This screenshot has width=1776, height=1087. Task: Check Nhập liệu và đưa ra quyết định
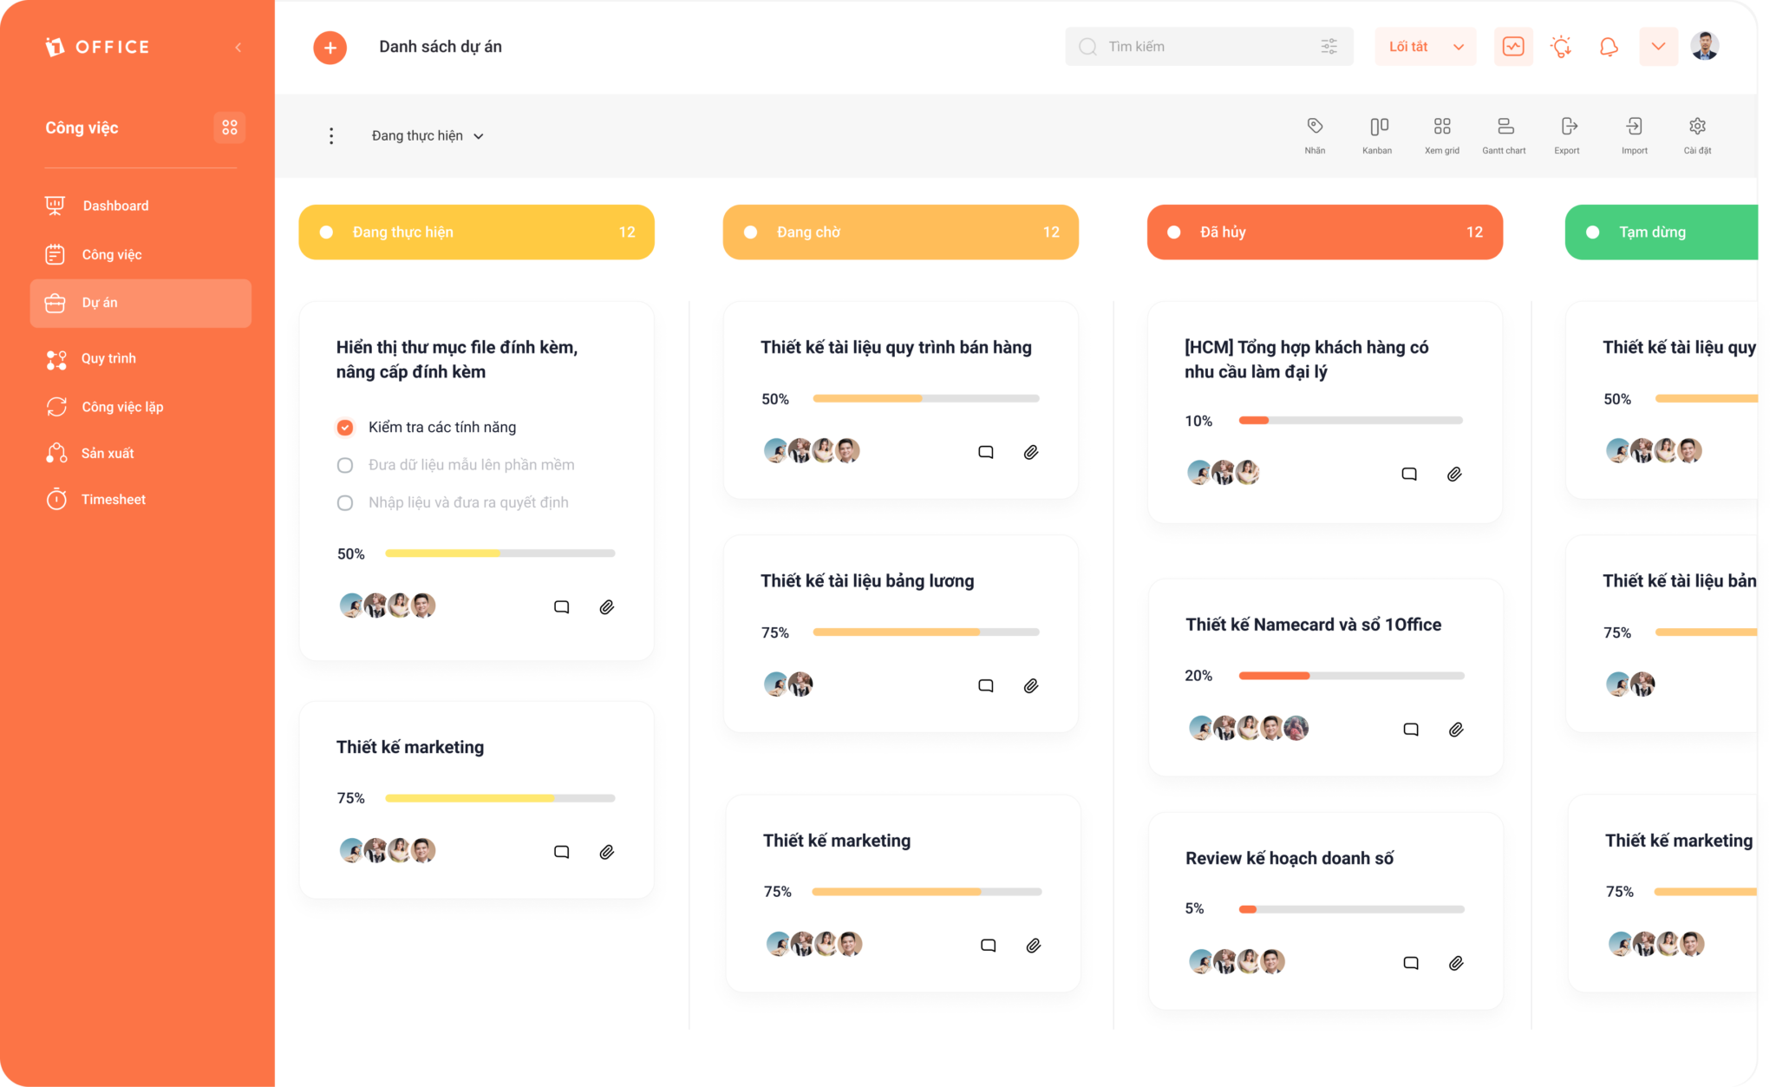click(345, 502)
